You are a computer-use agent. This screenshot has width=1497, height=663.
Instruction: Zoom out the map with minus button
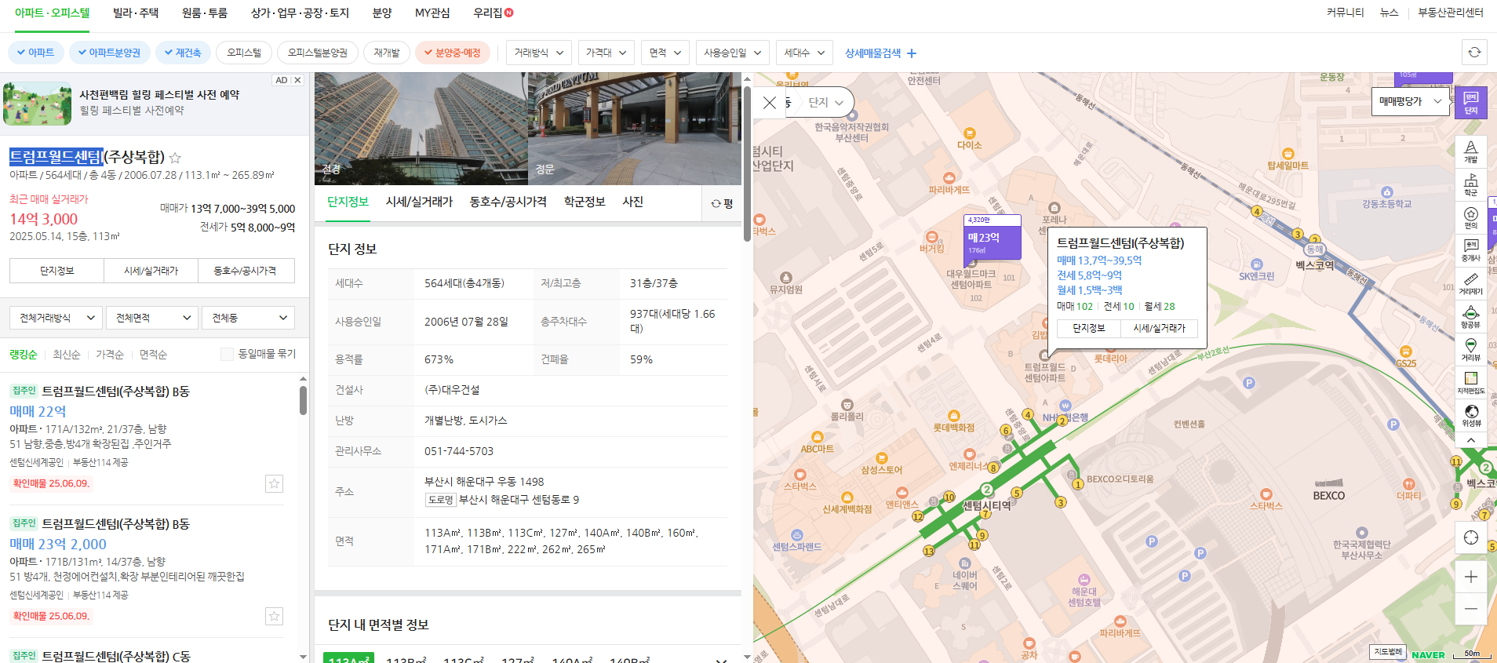pyautogui.click(x=1470, y=609)
